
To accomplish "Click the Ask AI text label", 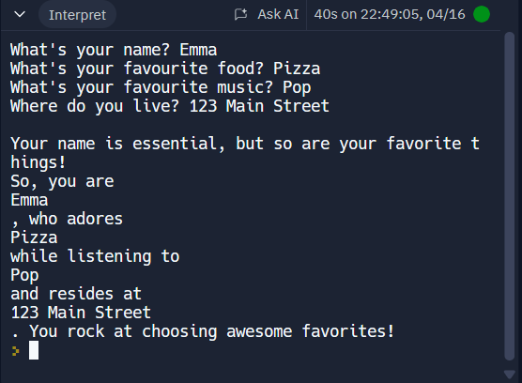I will tap(278, 14).
